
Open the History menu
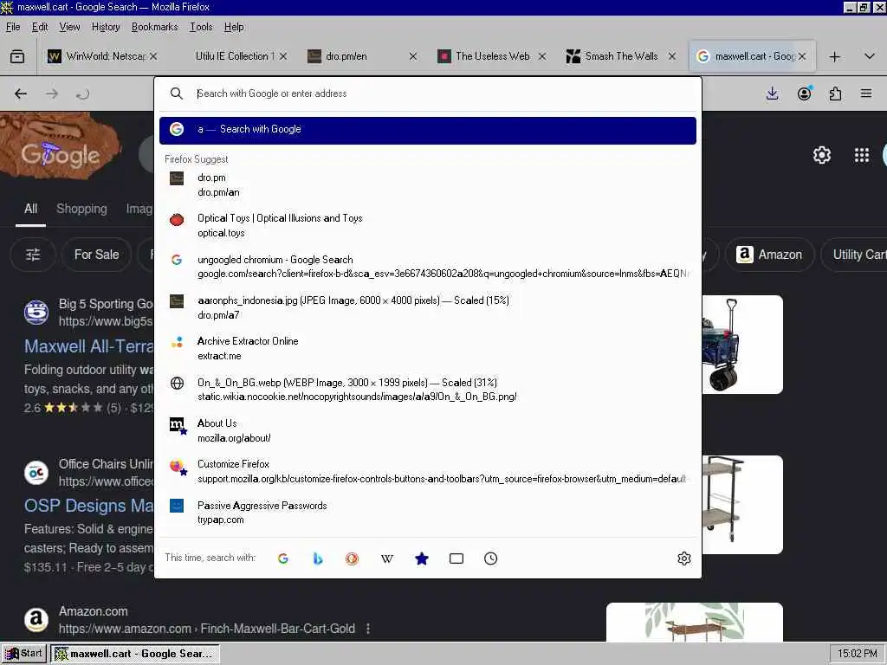coord(106,27)
